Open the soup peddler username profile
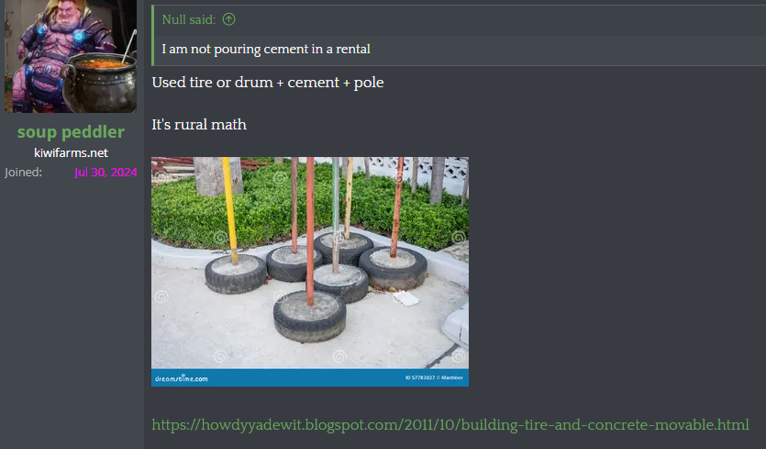 tap(71, 132)
